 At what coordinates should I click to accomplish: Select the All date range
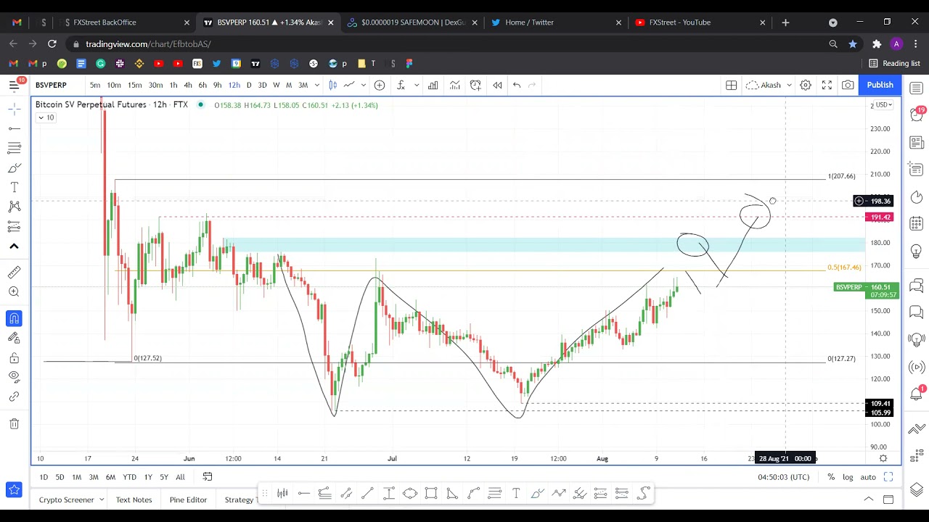click(x=180, y=477)
